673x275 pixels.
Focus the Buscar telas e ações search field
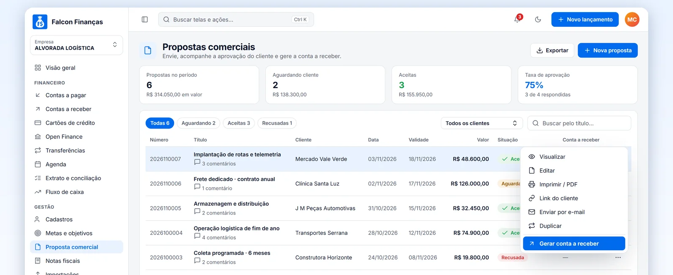pyautogui.click(x=236, y=19)
